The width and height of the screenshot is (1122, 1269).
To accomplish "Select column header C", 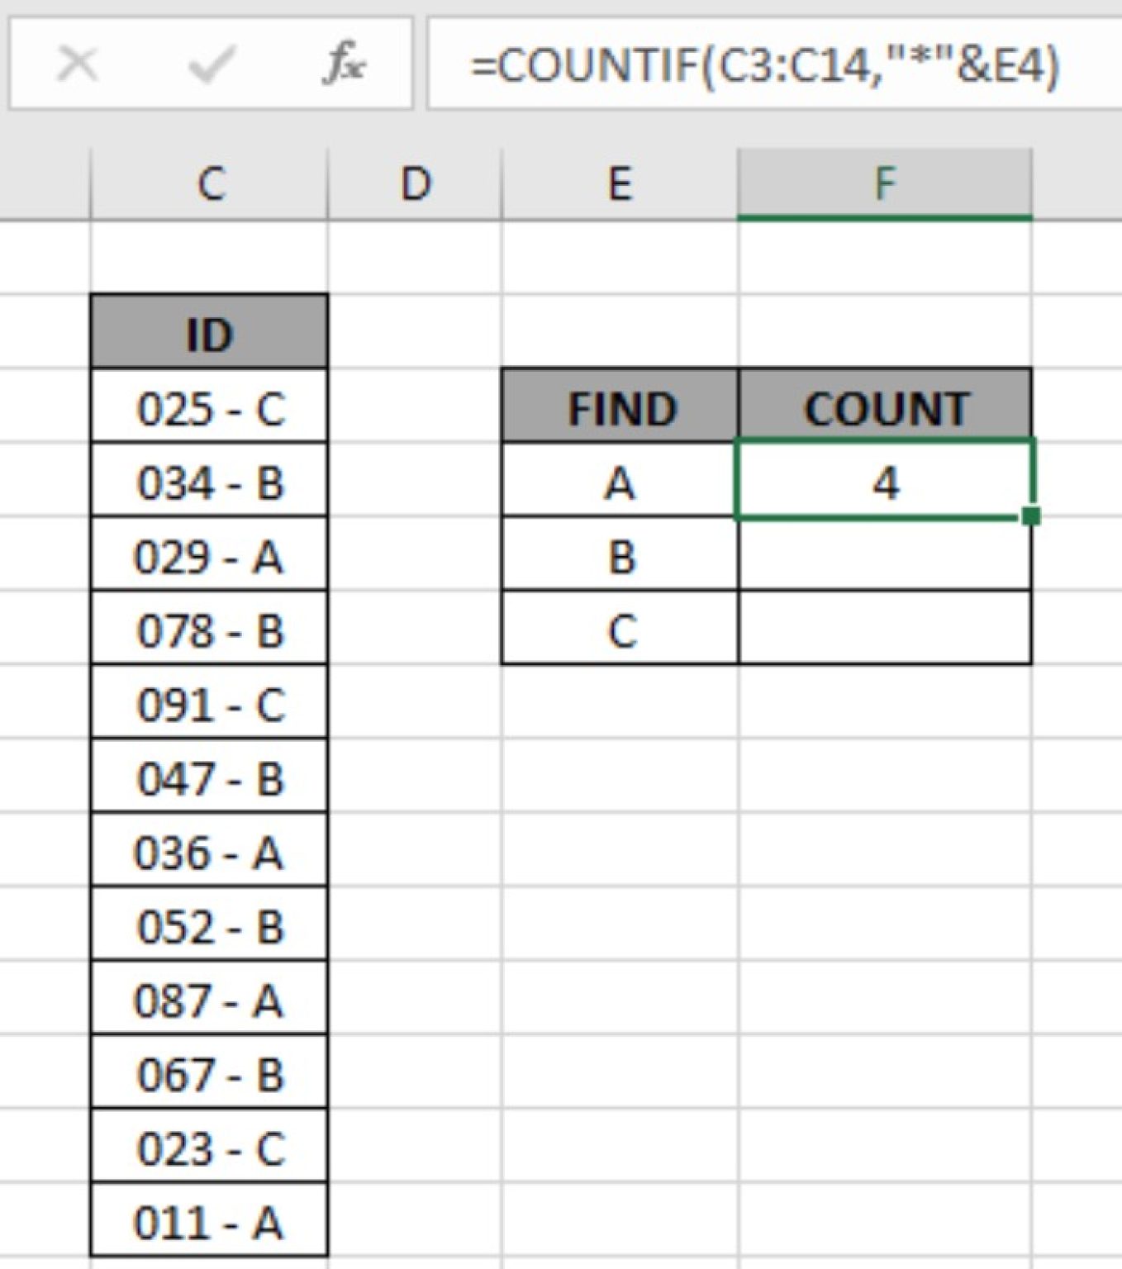I will click(211, 183).
